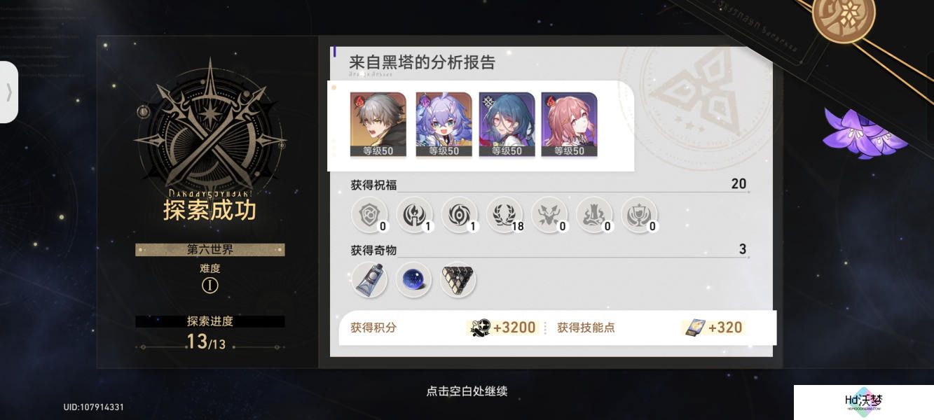The image size is (934, 420).
Task: Click the crossed swords emblem
Action: point(210,129)
